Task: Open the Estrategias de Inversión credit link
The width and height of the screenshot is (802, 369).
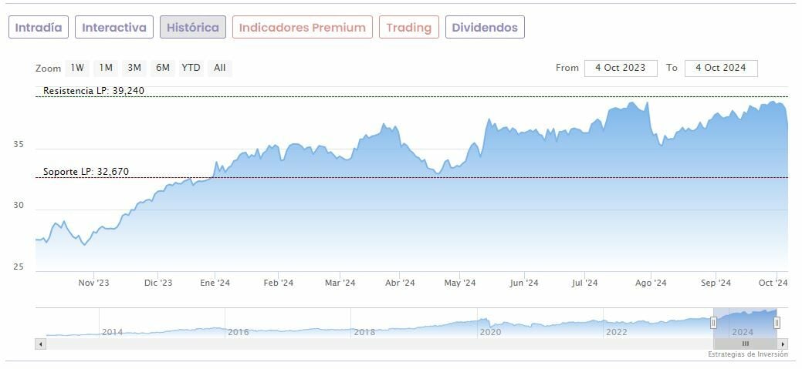Action: pos(747,354)
